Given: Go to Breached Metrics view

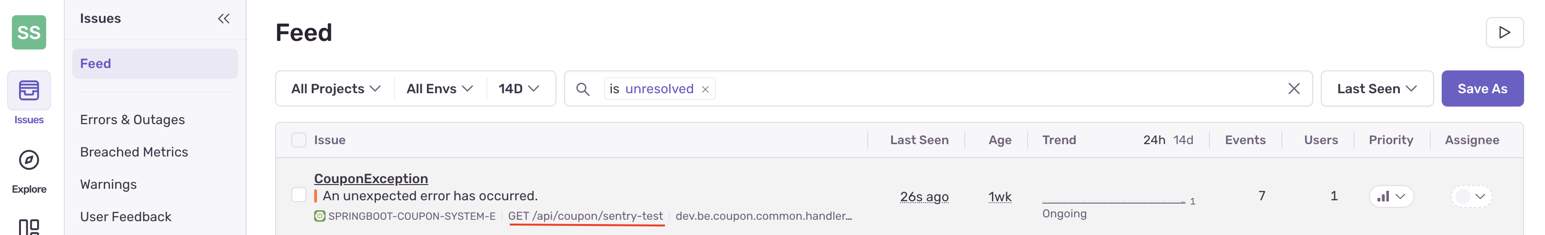Looking at the screenshot, I should click(x=134, y=152).
